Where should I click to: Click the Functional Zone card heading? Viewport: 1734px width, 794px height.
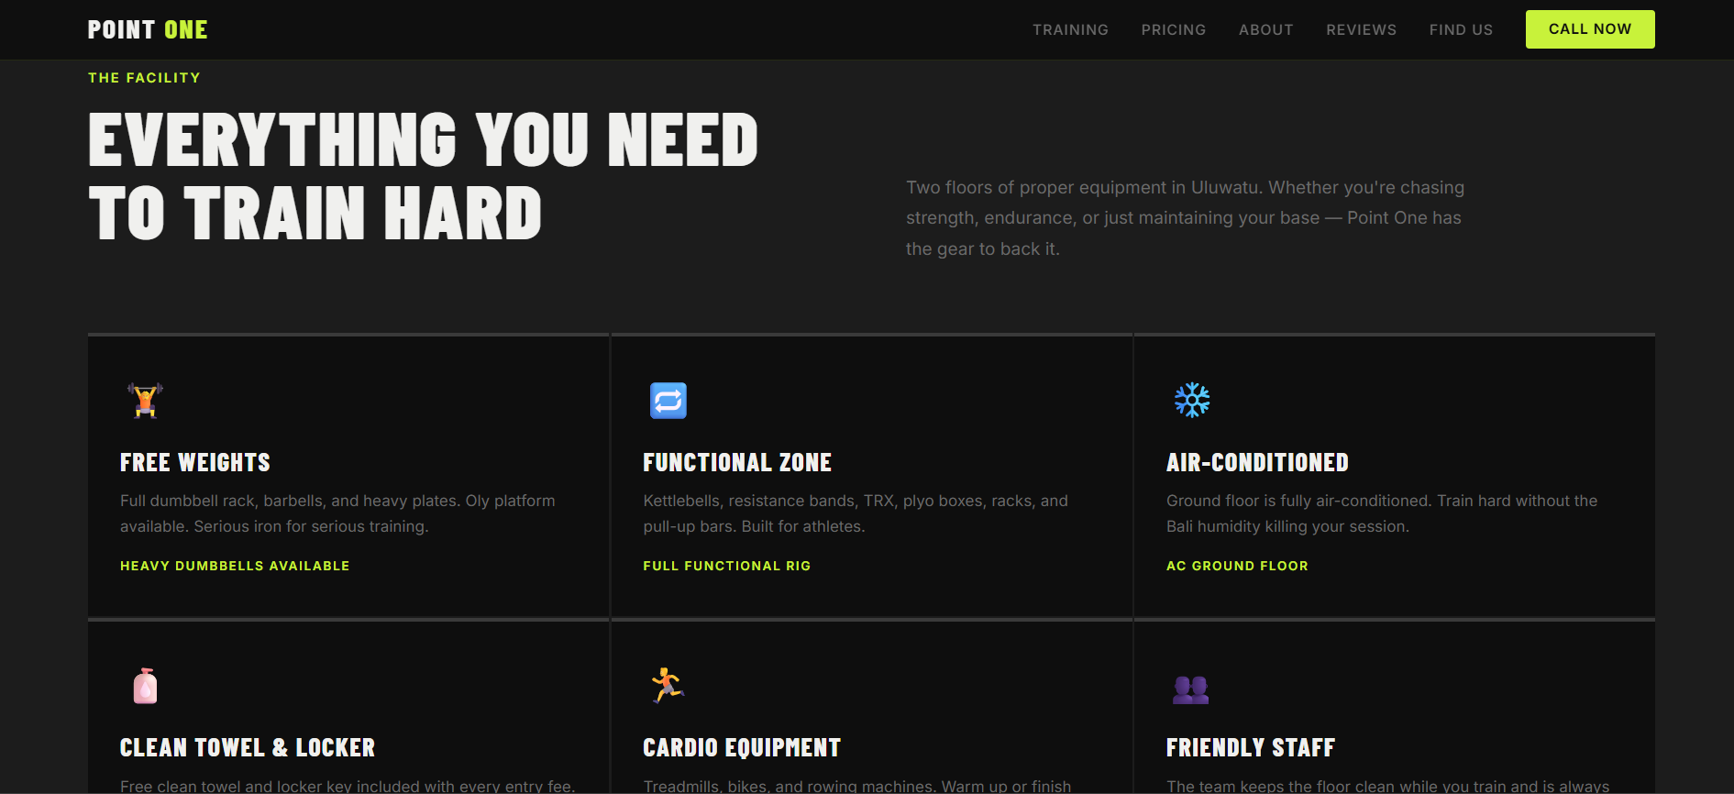(737, 462)
